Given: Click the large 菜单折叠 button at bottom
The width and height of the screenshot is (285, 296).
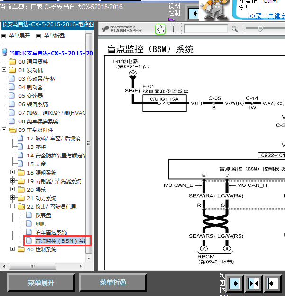Looking at the screenshot, I should click(113, 283).
